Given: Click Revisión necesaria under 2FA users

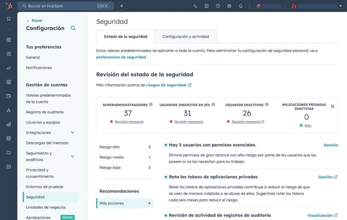Looking at the screenshot, I should click(x=189, y=122).
